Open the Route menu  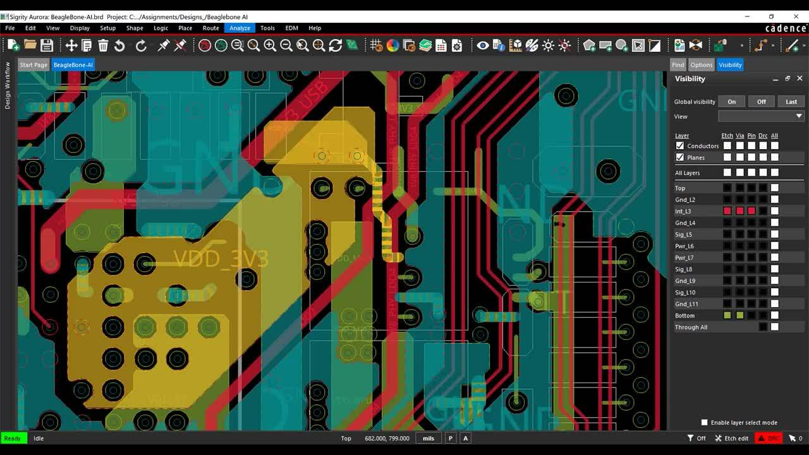click(211, 28)
